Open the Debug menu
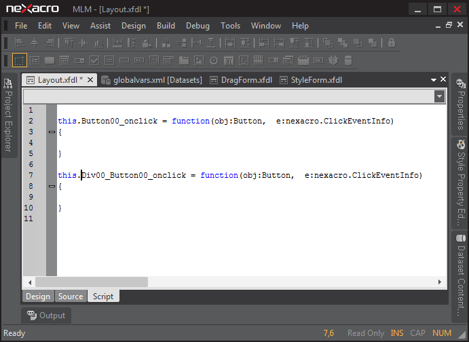Image resolution: width=469 pixels, height=342 pixels. coord(198,26)
